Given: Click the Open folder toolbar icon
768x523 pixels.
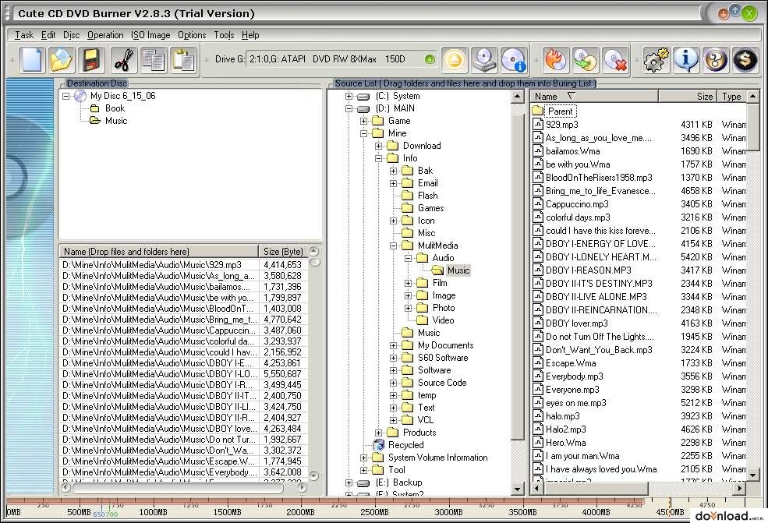Looking at the screenshot, I should tap(62, 60).
